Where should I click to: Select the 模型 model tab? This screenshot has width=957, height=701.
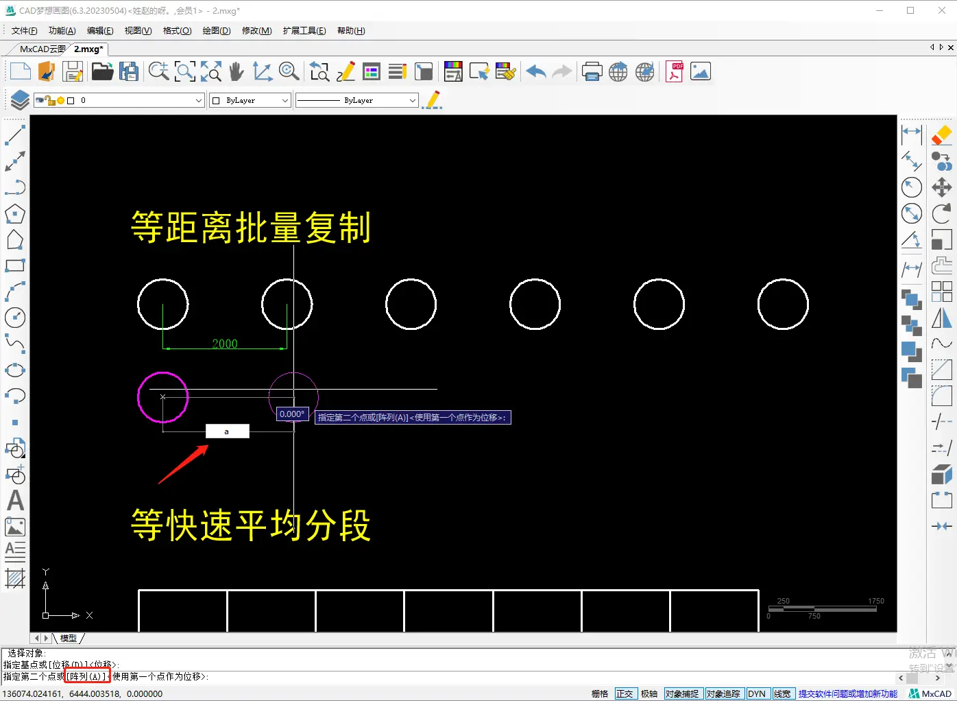tap(69, 638)
